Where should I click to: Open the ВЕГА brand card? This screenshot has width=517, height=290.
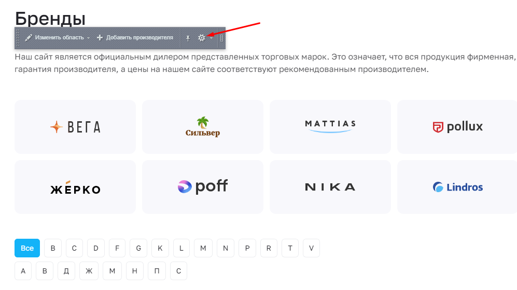[75, 127]
